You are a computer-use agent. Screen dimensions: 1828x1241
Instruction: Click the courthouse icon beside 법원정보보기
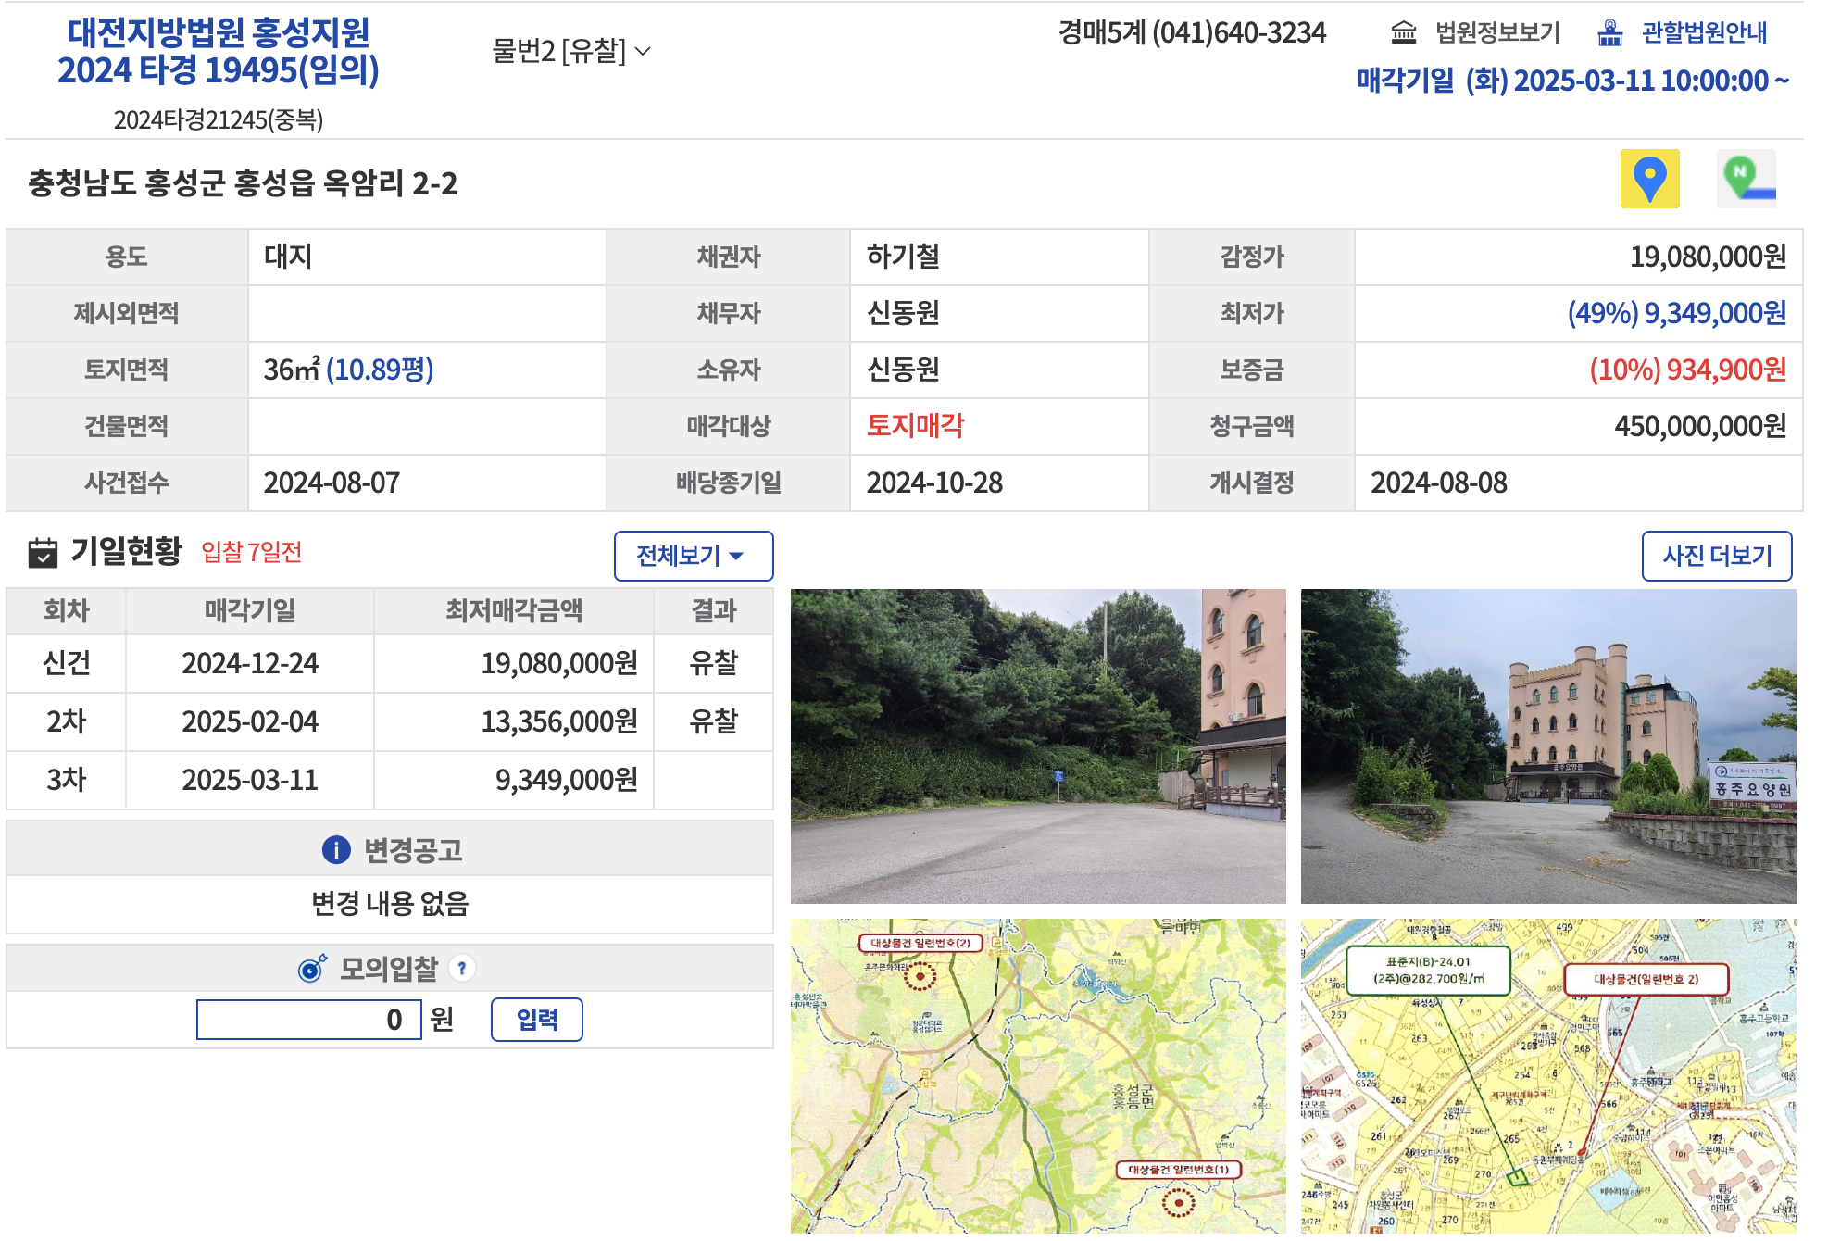[1404, 33]
